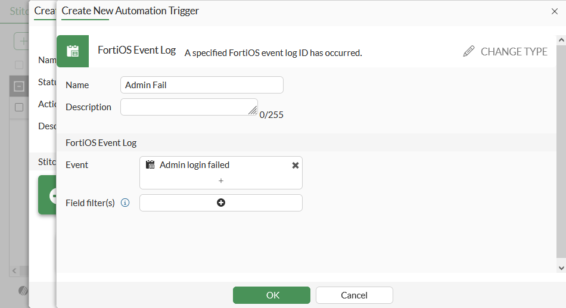Add another event with the small plus

click(x=221, y=181)
